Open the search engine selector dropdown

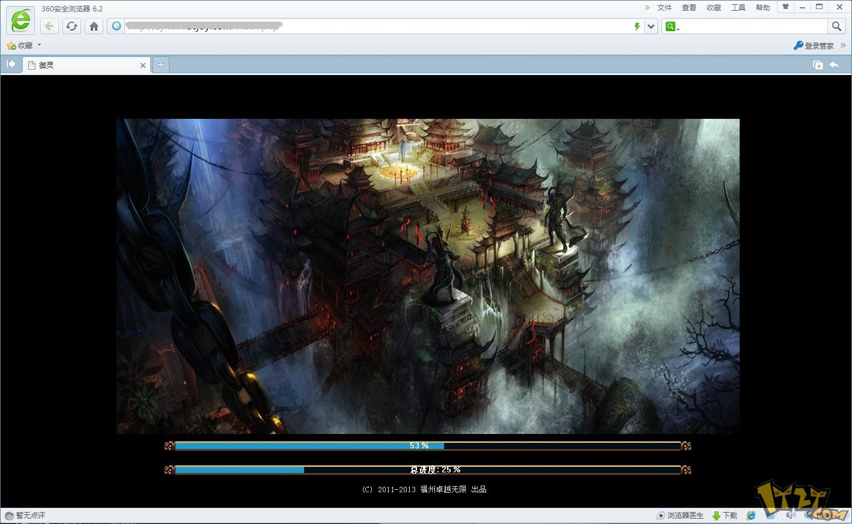click(x=672, y=26)
